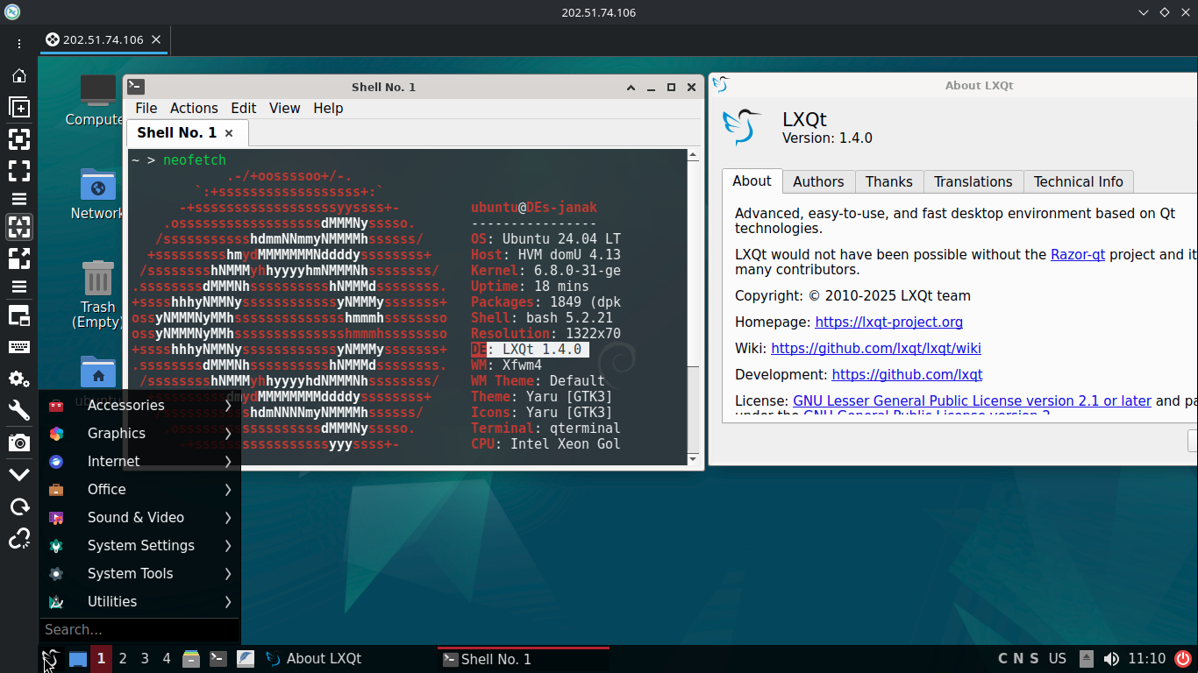Click the home icon in remote sidebar

coord(18,76)
